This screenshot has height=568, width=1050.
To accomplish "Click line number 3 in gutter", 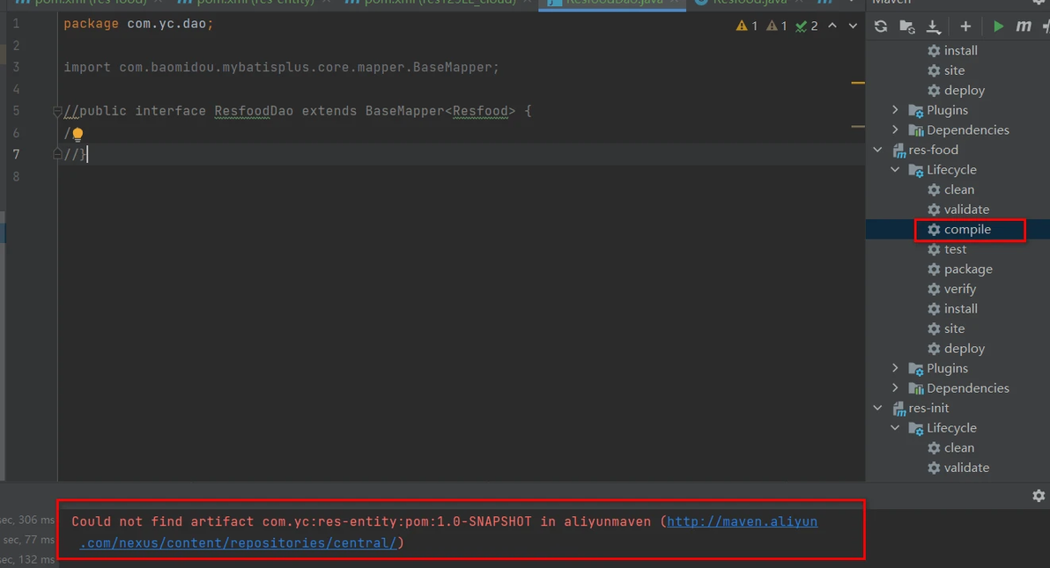I will point(16,68).
